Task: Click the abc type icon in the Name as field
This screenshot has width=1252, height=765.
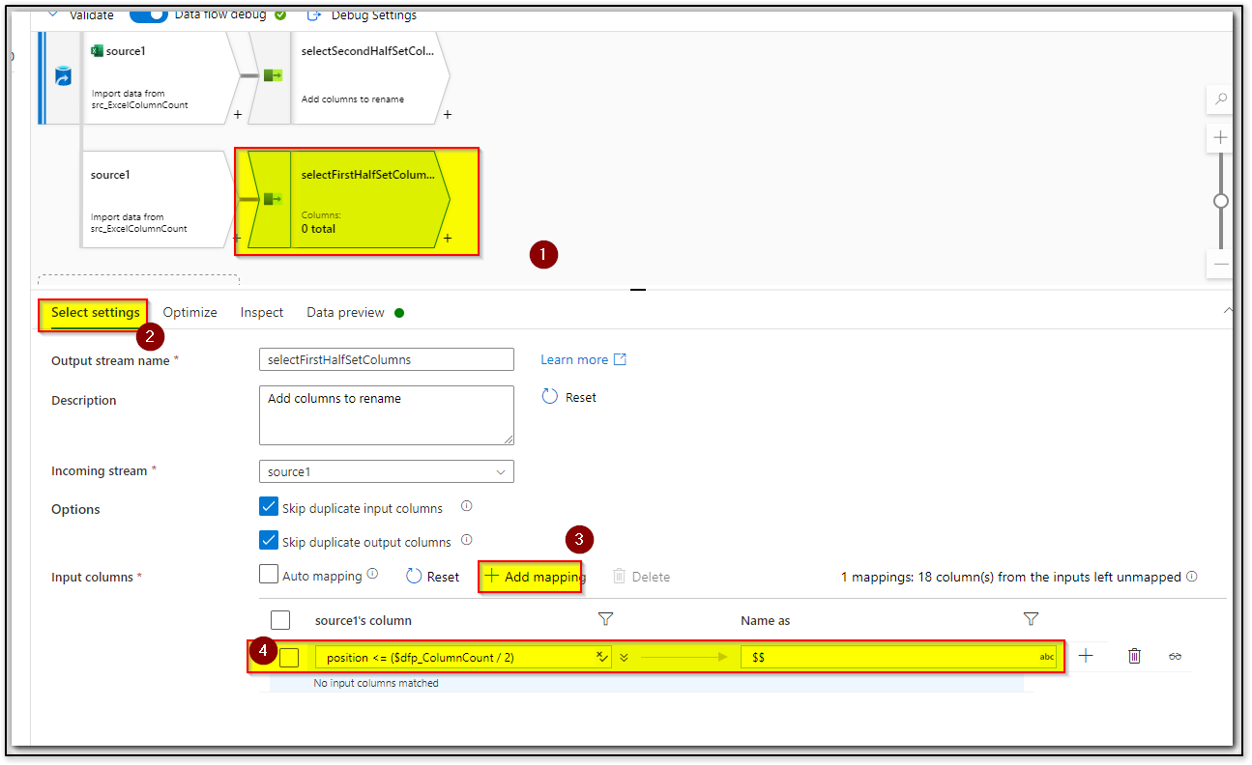Action: point(1045,656)
